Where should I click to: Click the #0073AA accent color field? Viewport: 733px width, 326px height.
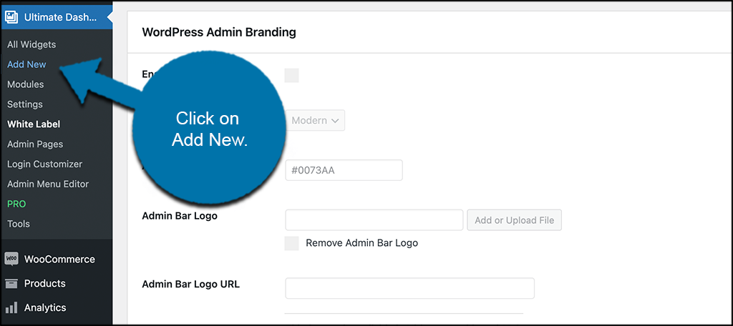[x=344, y=170]
